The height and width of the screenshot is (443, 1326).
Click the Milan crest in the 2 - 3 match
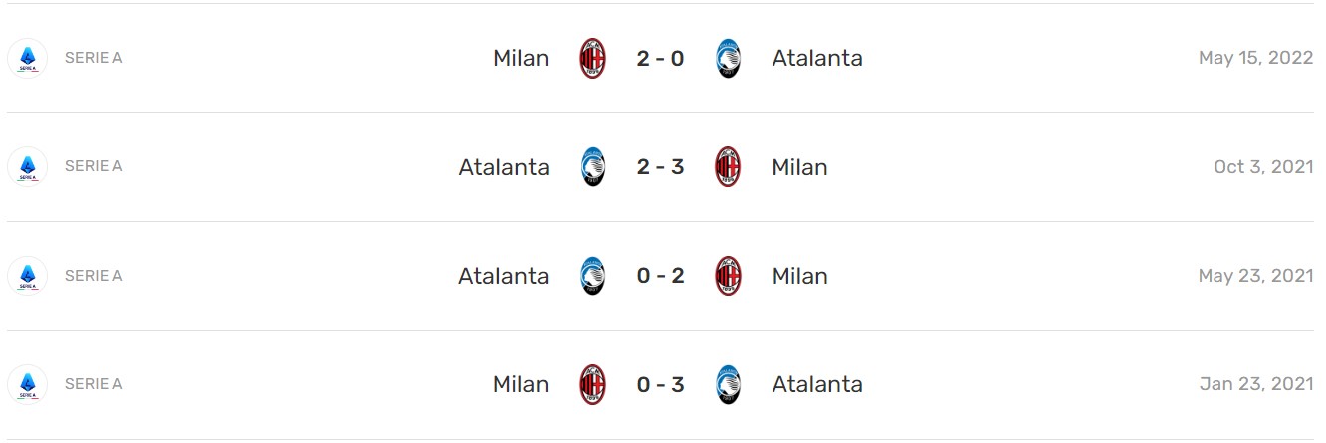(728, 166)
